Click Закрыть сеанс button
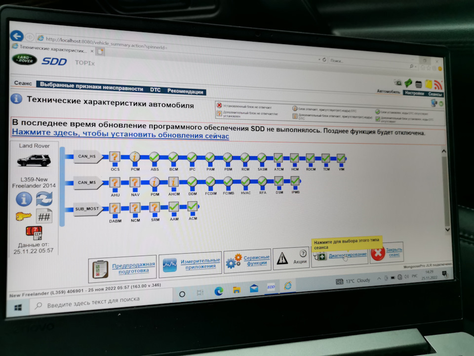 [387, 252]
